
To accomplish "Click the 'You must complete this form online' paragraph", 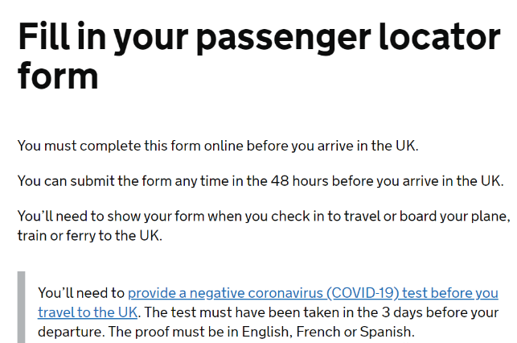I will 218,146.
